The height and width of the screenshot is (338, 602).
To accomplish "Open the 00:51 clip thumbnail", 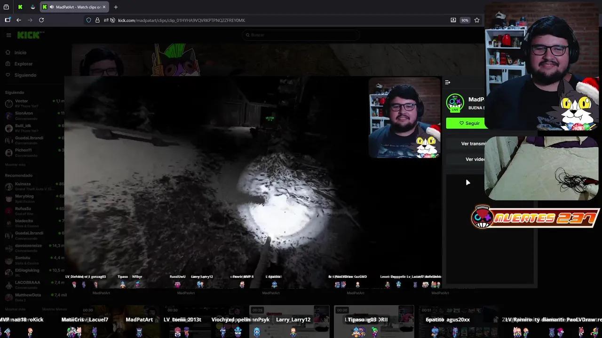I will [x=459, y=321].
